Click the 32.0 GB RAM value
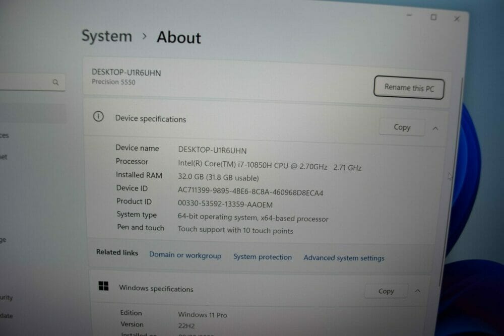The width and height of the screenshot is (504, 336). click(218, 178)
